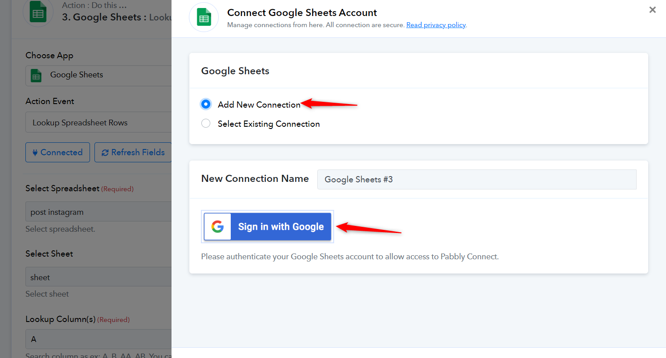This screenshot has height=358, width=666.
Task: Click the Google G logo on sign-in button
Action: tap(217, 227)
